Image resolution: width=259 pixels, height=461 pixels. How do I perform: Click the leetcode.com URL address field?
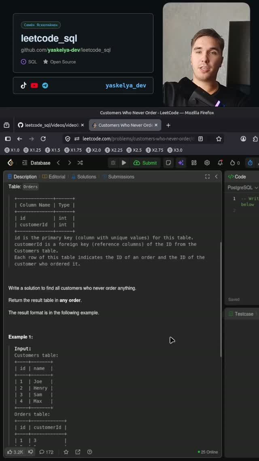(138, 139)
